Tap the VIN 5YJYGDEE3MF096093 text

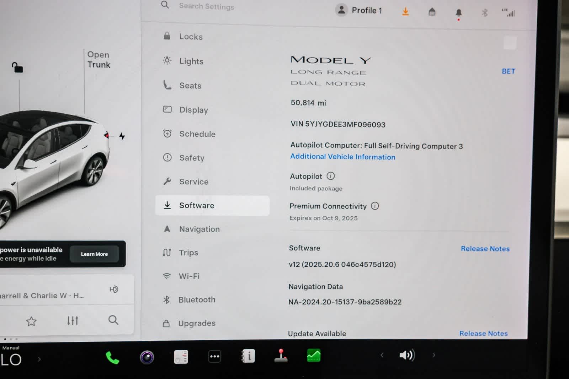pos(338,124)
